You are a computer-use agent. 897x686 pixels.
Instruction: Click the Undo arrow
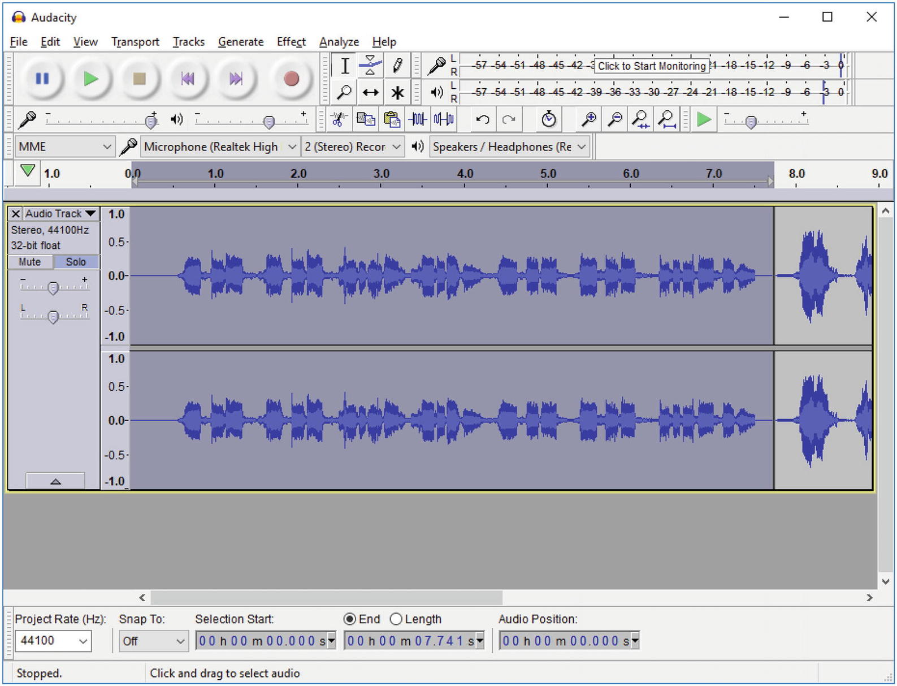[482, 119]
